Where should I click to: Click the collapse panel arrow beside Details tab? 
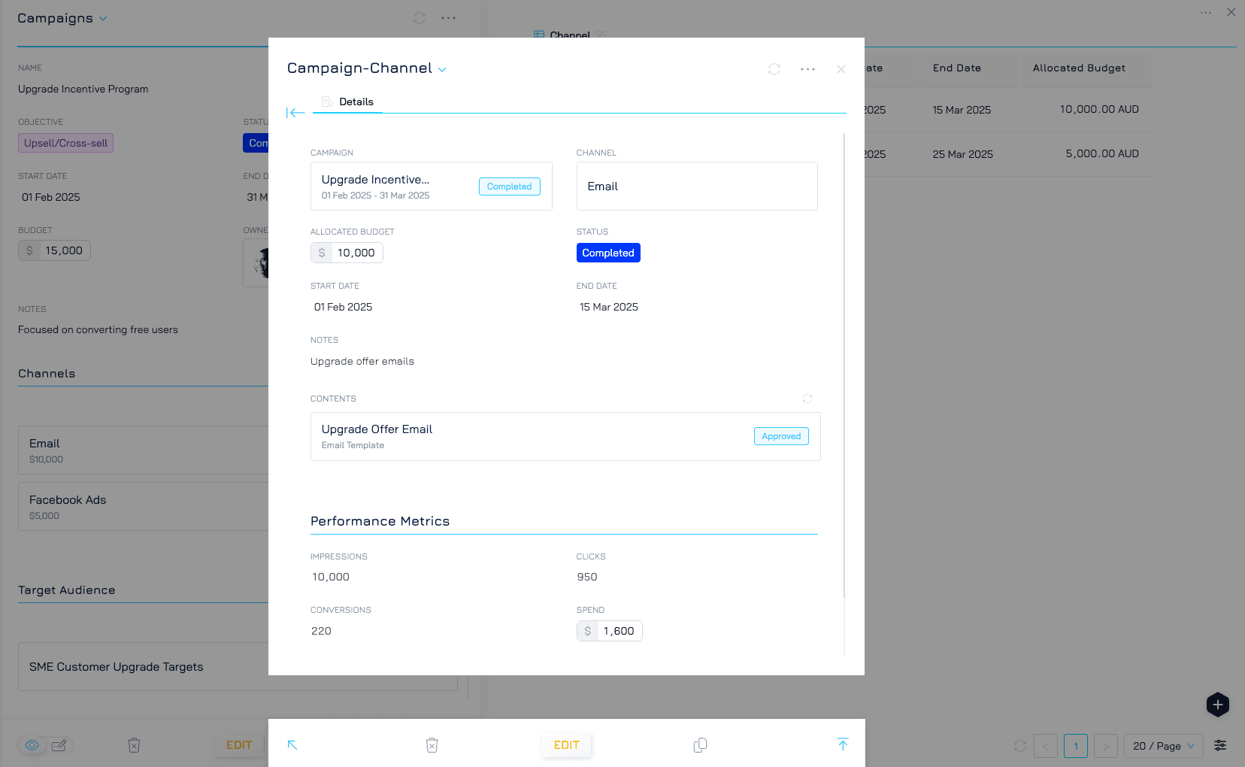tap(296, 113)
